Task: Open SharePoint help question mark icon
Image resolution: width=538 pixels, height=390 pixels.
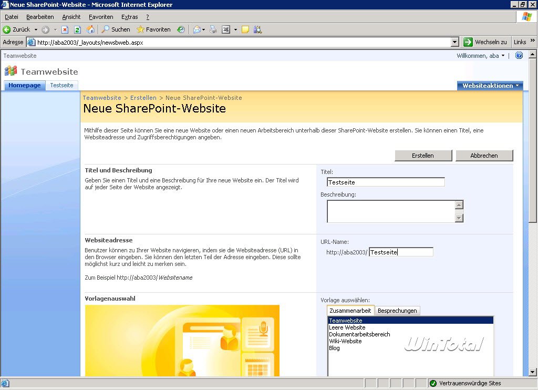Action: coord(519,55)
